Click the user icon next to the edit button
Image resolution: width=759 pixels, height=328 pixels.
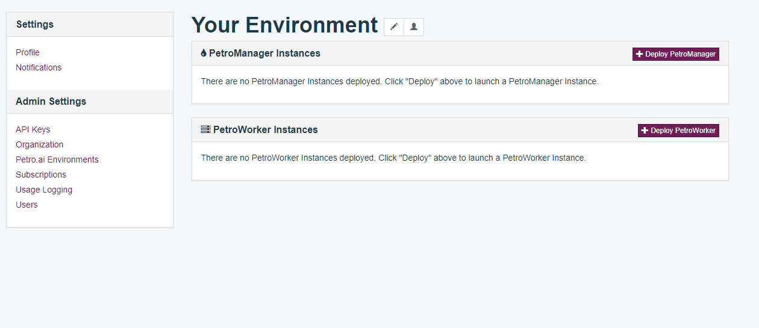point(414,27)
